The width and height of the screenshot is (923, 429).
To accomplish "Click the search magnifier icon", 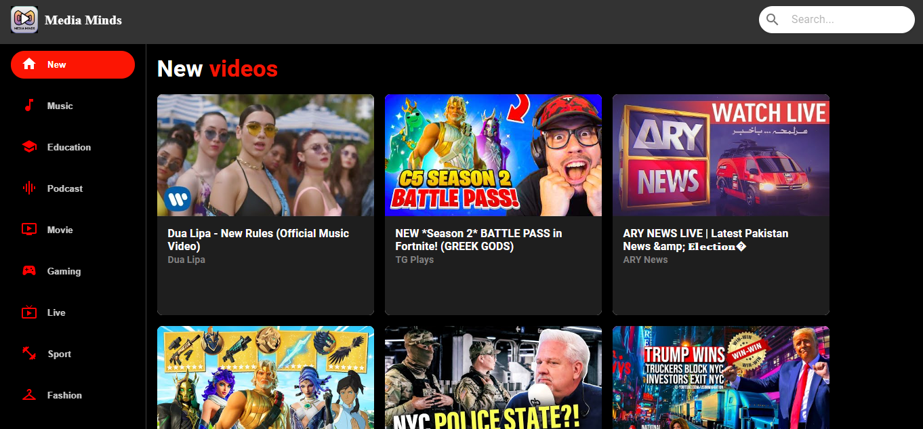I will point(773,20).
